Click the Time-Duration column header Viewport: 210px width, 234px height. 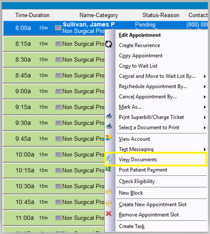[x=32, y=15]
